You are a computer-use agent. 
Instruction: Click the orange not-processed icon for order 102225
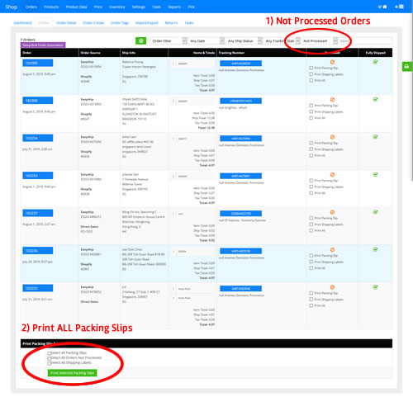coord(332,287)
